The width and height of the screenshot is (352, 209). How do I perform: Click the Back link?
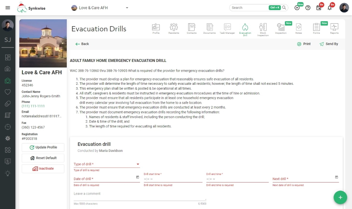tap(82, 44)
